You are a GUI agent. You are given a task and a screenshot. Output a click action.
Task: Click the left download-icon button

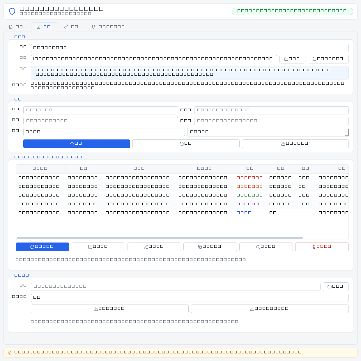tap(110, 309)
